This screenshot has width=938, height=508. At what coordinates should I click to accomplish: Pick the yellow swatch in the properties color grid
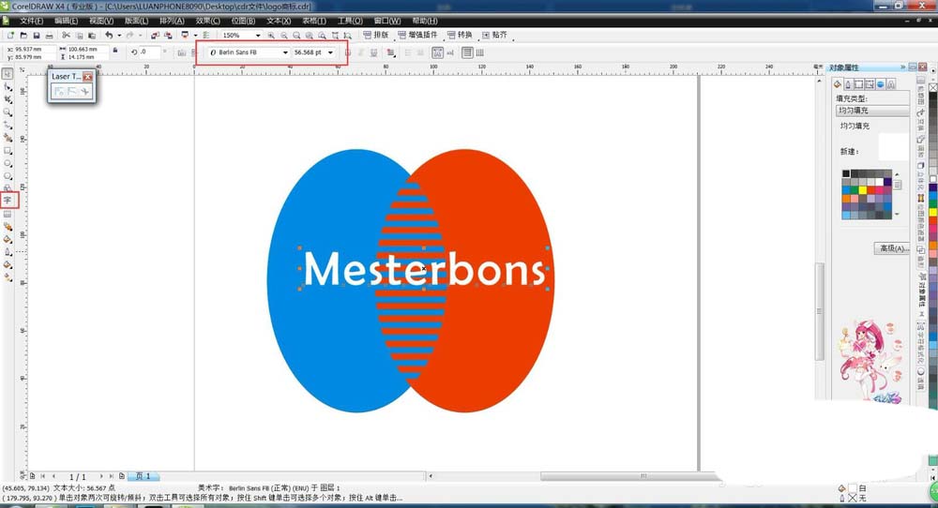click(x=863, y=190)
